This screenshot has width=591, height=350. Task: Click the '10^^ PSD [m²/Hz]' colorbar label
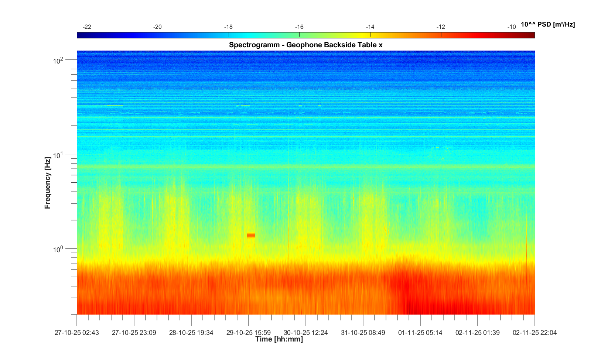tap(547, 24)
